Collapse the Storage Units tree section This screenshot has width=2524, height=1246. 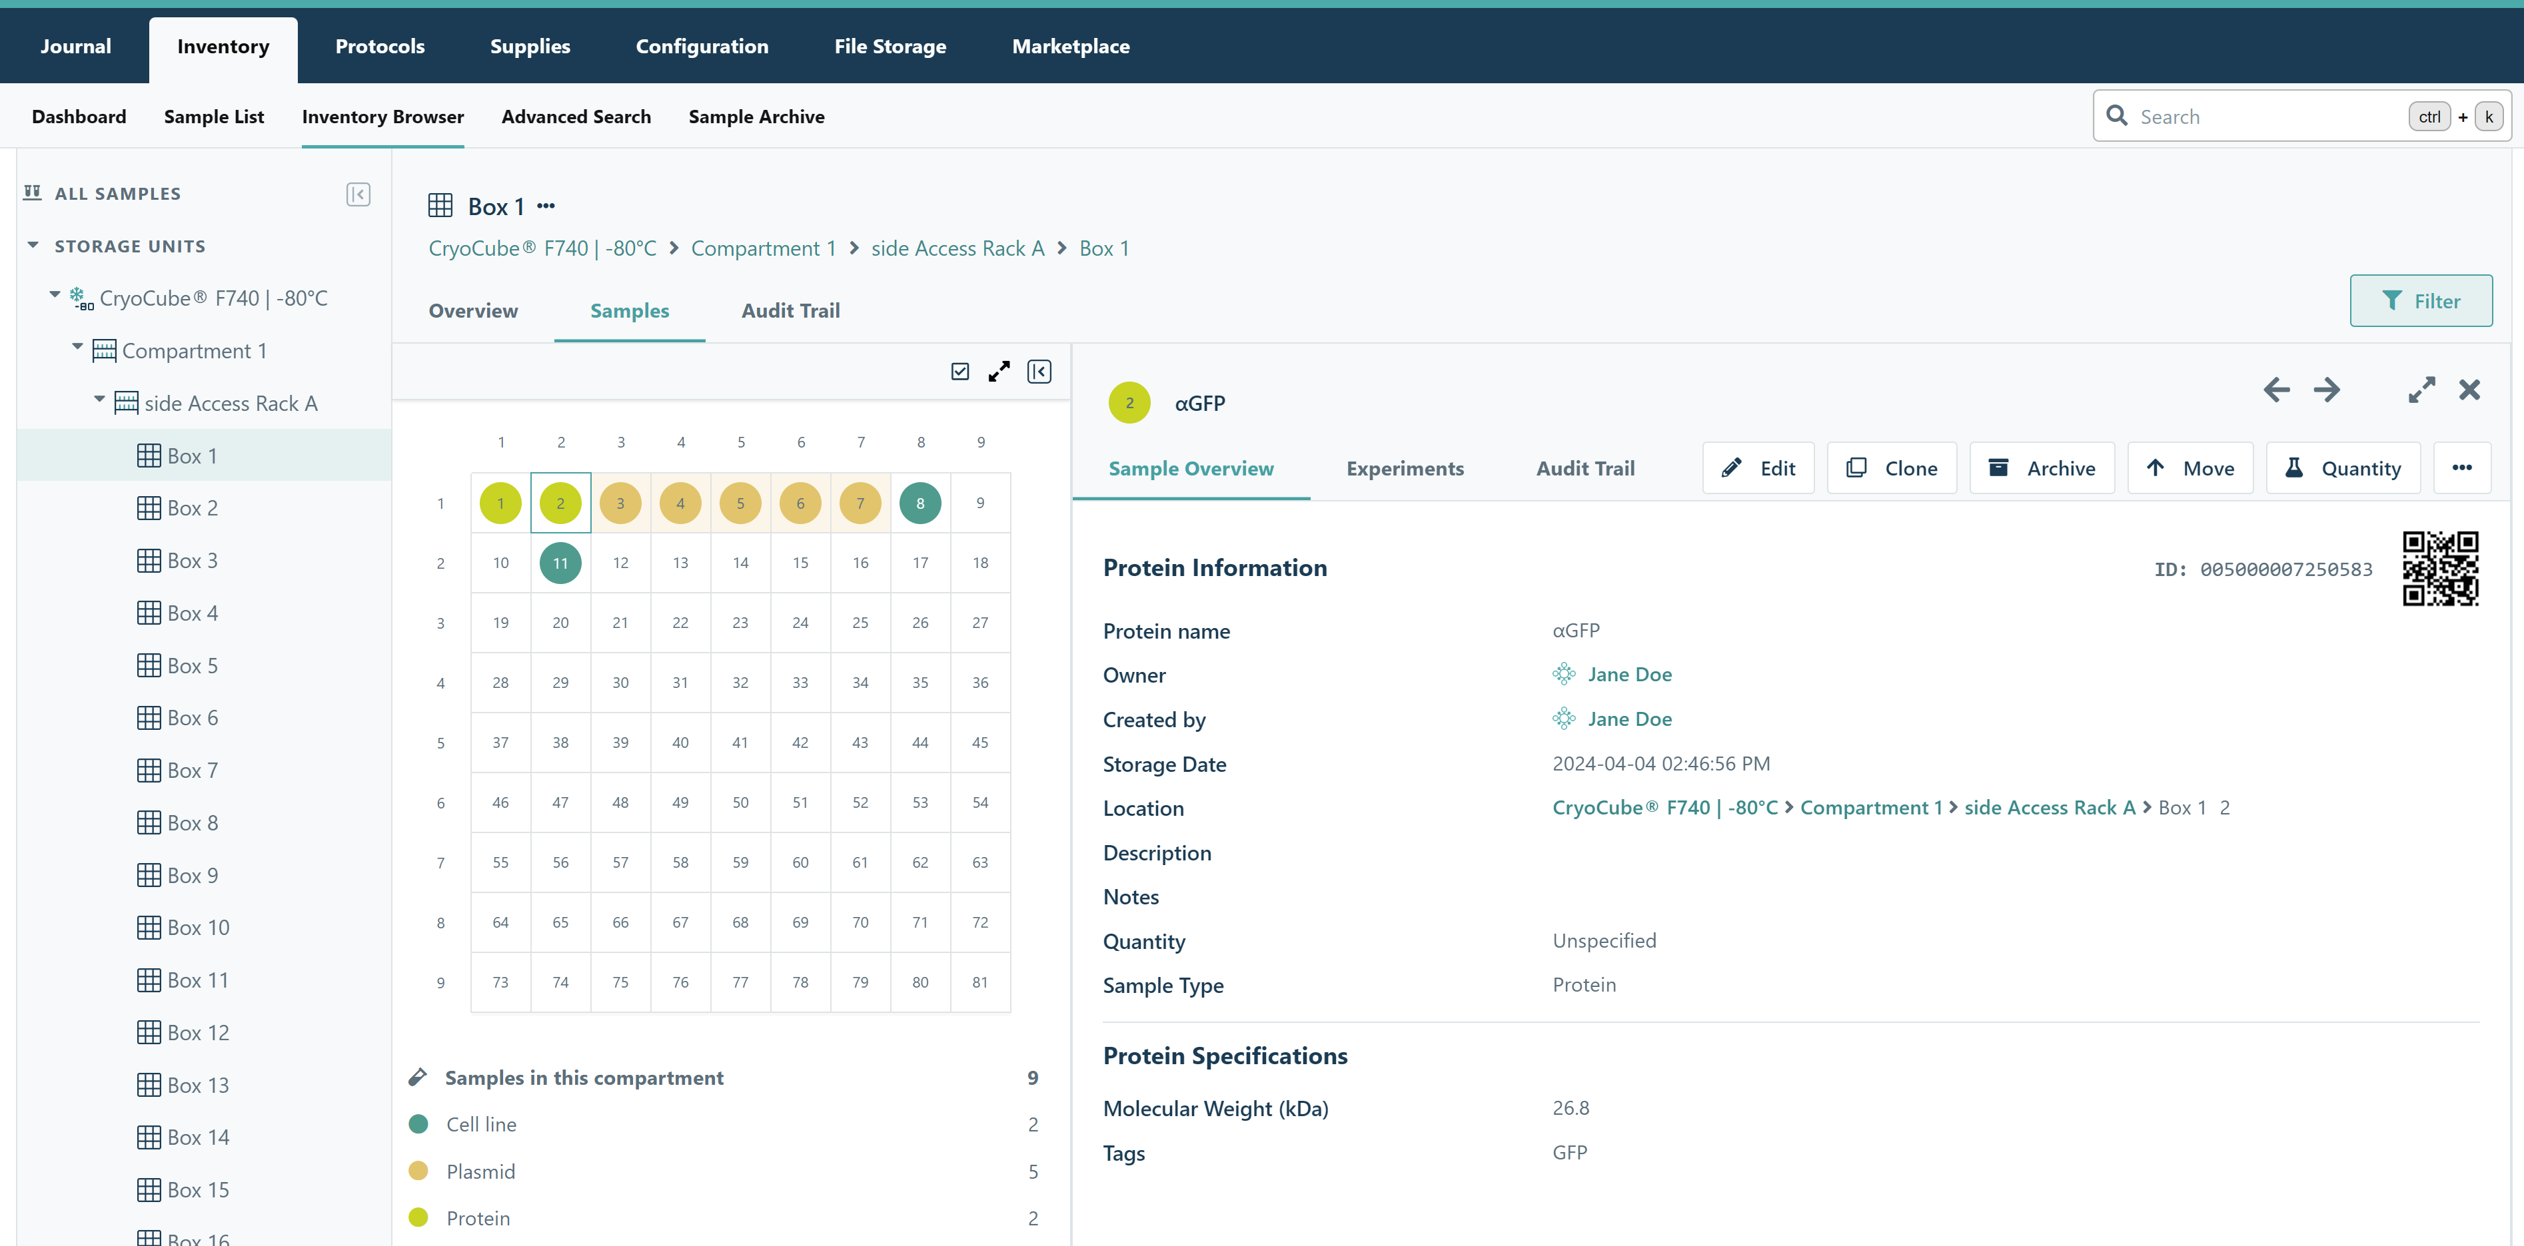[x=33, y=245]
